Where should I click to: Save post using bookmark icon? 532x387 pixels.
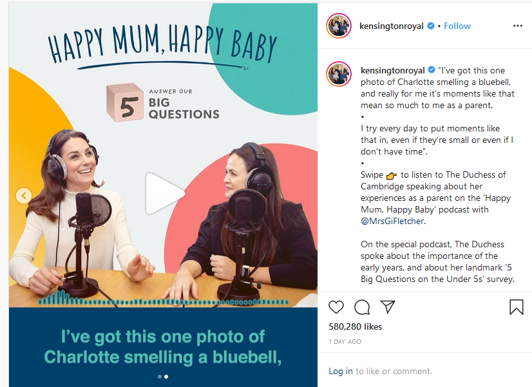(516, 307)
